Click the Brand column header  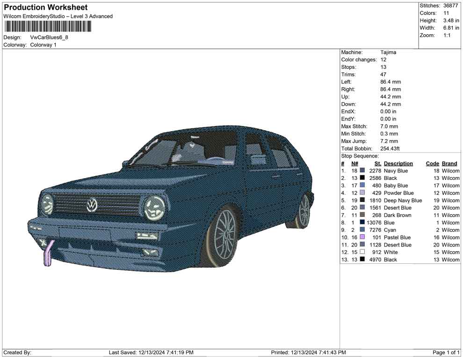[x=449, y=163]
